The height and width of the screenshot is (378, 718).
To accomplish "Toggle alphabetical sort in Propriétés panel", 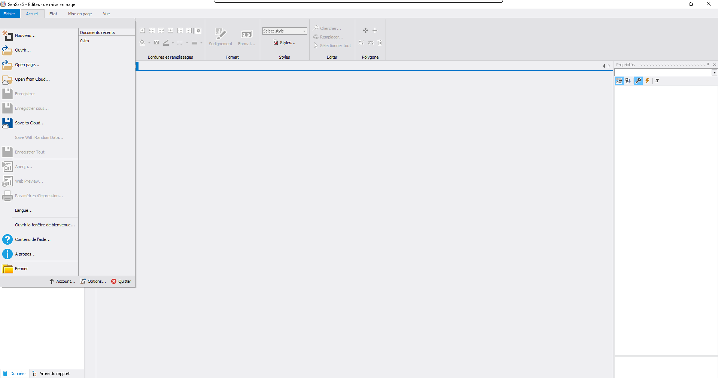I will 628,81.
